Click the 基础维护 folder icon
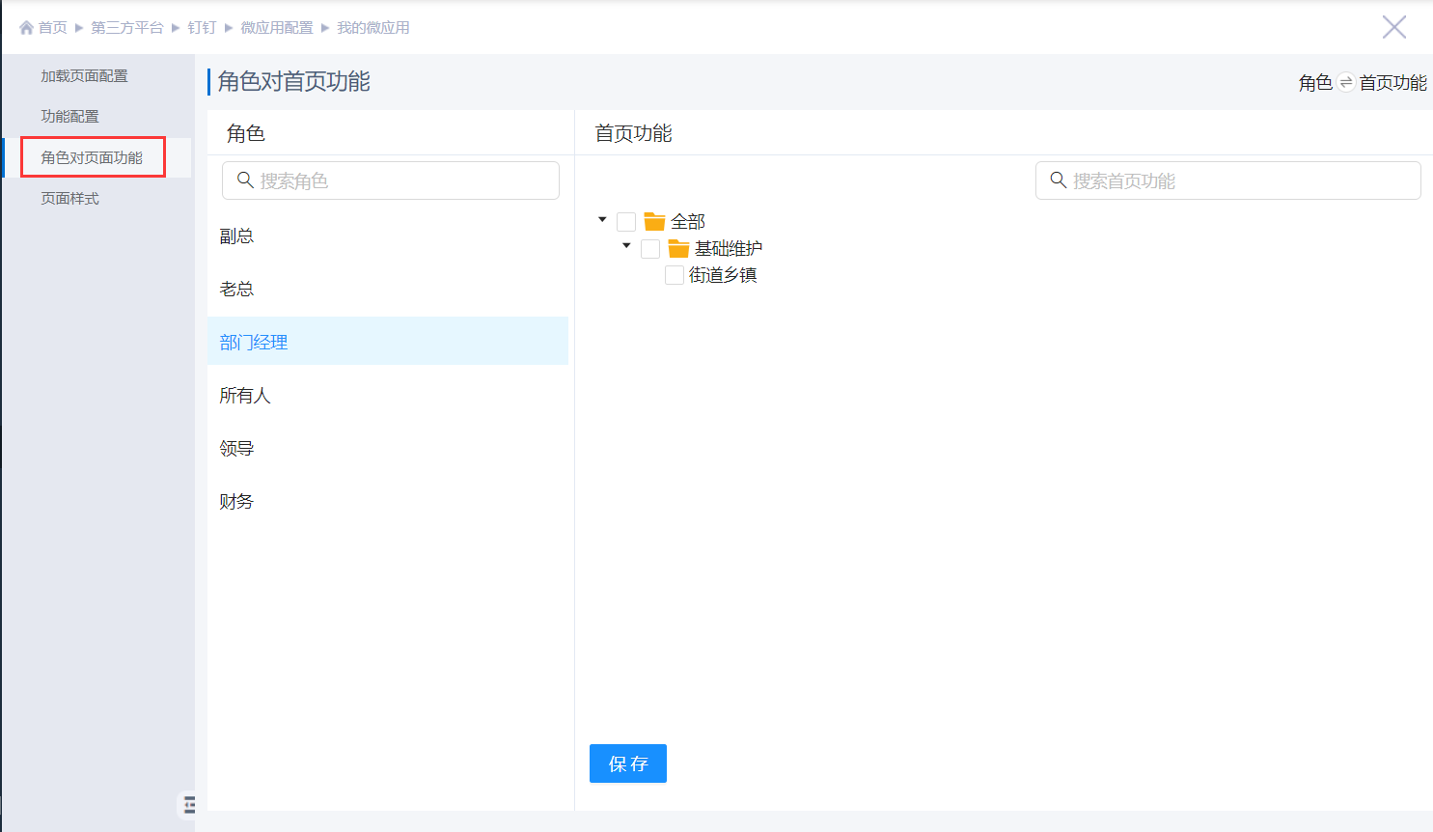 (x=679, y=249)
